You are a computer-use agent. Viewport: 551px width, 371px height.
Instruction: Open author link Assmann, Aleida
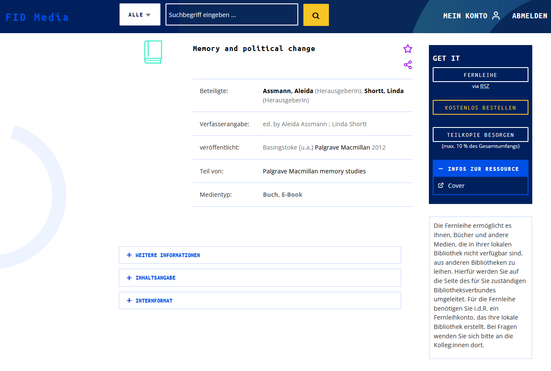pyautogui.click(x=288, y=91)
